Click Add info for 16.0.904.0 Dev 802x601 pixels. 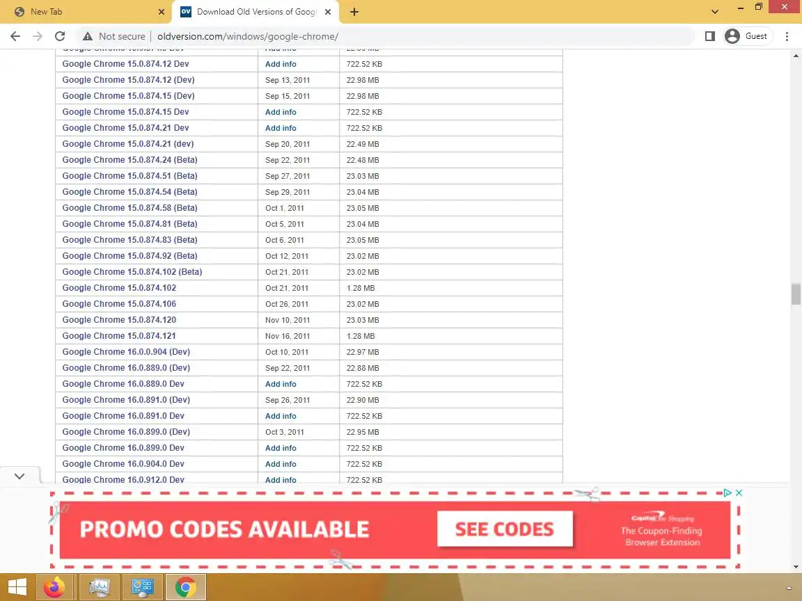(281, 464)
